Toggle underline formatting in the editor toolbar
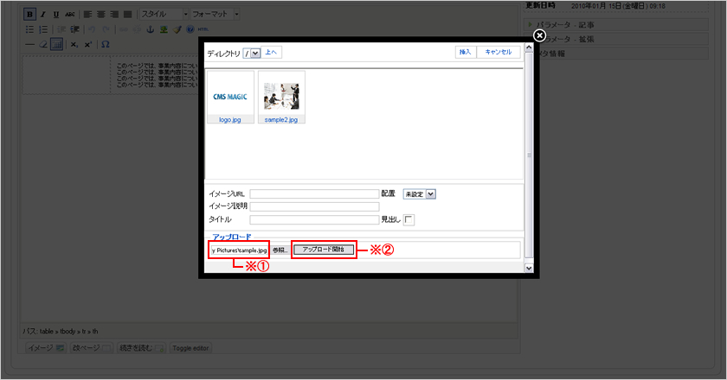The width and height of the screenshot is (727, 380). click(56, 15)
